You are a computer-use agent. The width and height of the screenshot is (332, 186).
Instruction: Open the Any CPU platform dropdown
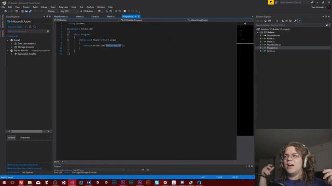click(69, 11)
